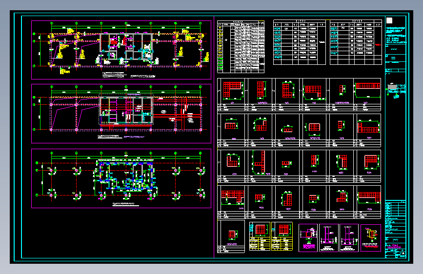This screenshot has width=423, height=274.
Task: Click the small key plan diagram in the title block
Action: (x=396, y=90)
